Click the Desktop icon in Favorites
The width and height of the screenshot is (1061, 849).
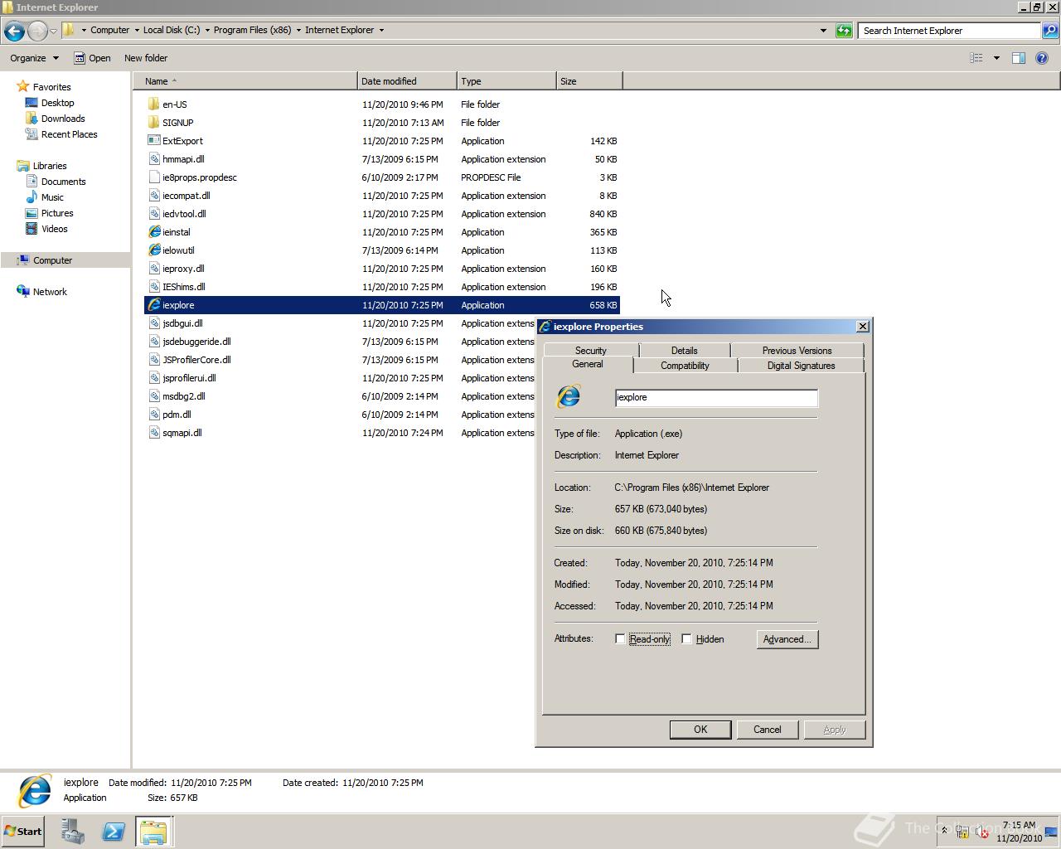coord(31,103)
